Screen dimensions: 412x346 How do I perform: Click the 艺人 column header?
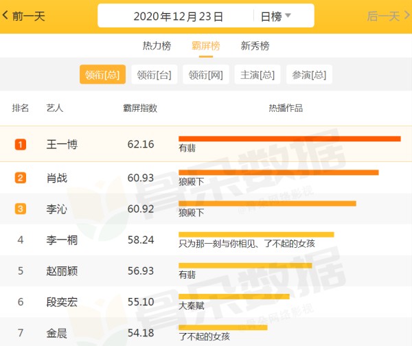coord(55,108)
